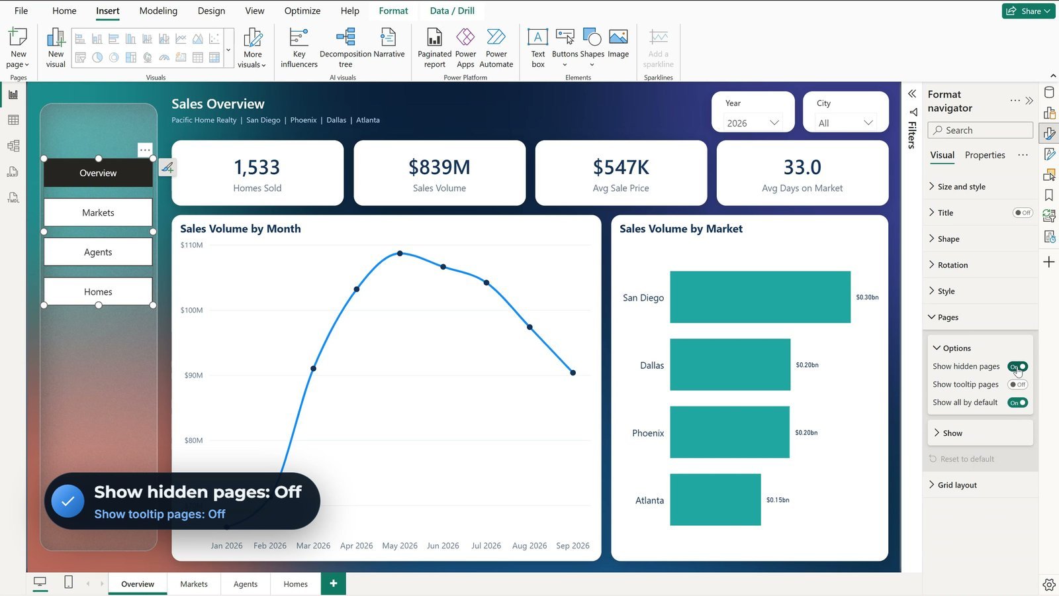Screen dimensions: 1059x596
Task: Click the Agents navigator button
Action: click(98, 252)
